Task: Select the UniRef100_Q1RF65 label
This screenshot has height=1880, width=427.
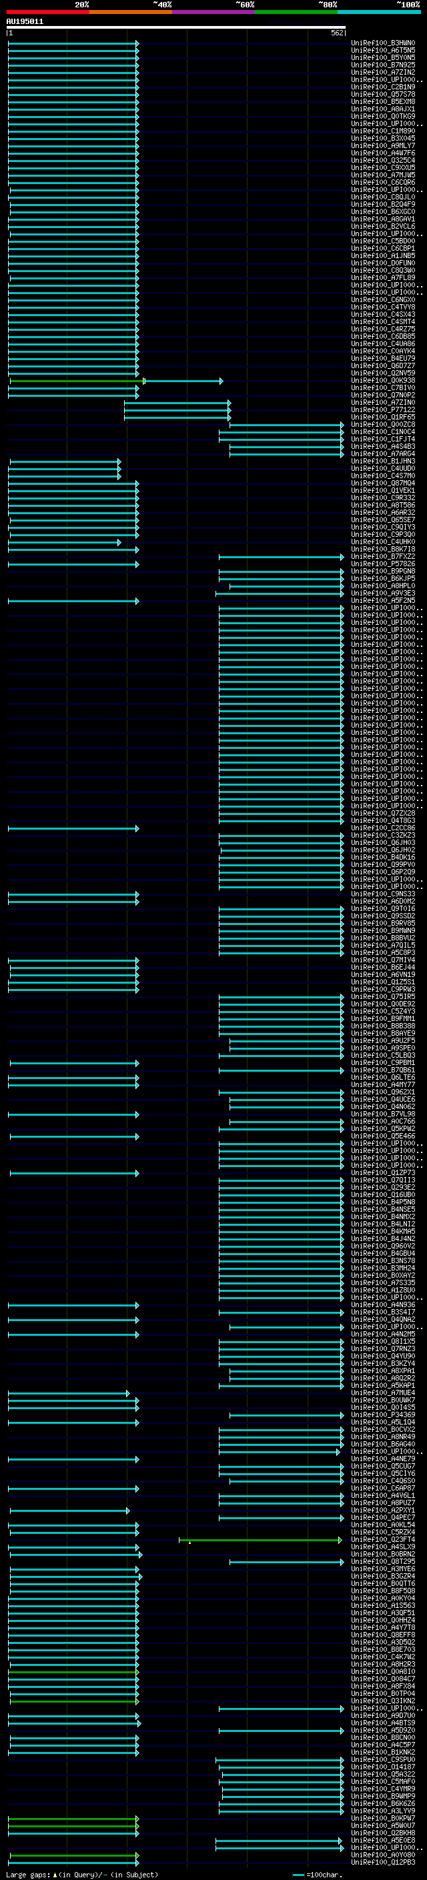Action: (383, 417)
